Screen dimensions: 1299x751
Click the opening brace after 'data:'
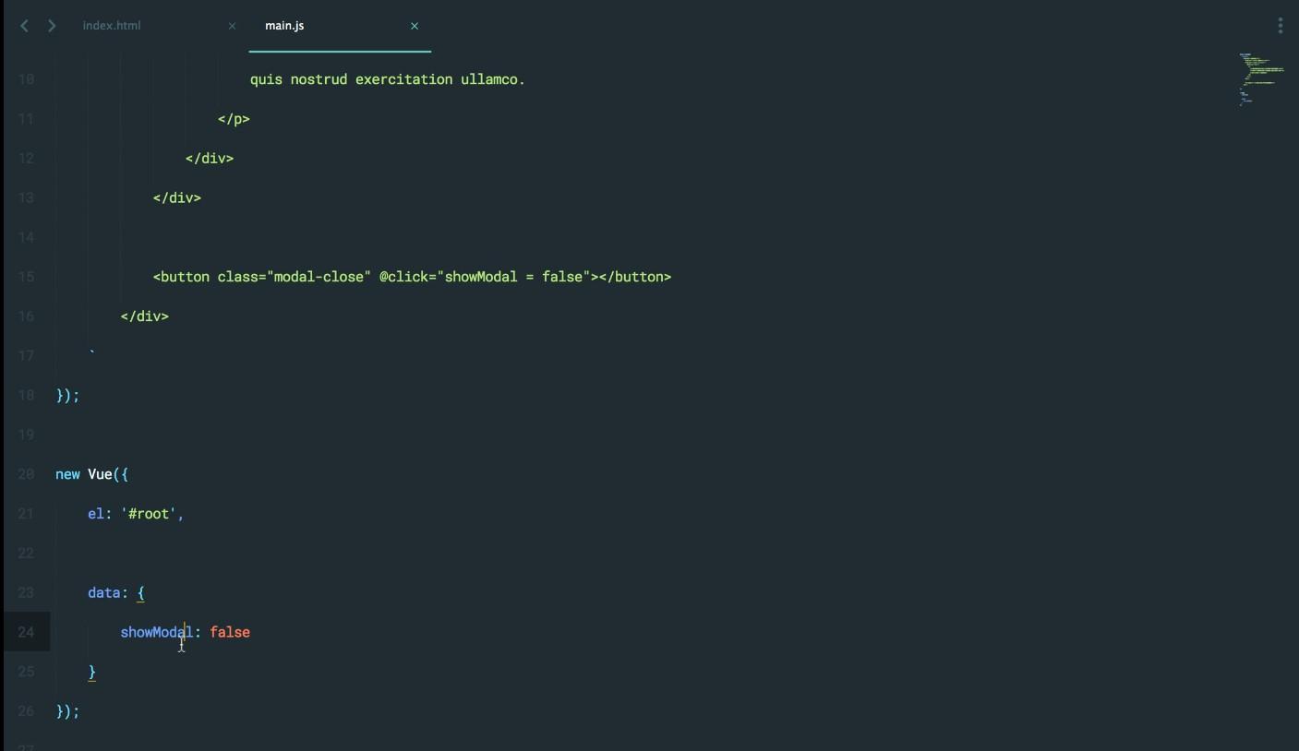[x=141, y=592]
